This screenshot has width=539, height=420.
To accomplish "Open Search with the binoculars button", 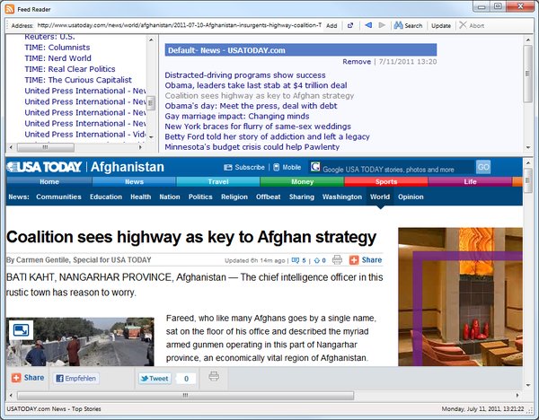I will (x=408, y=25).
